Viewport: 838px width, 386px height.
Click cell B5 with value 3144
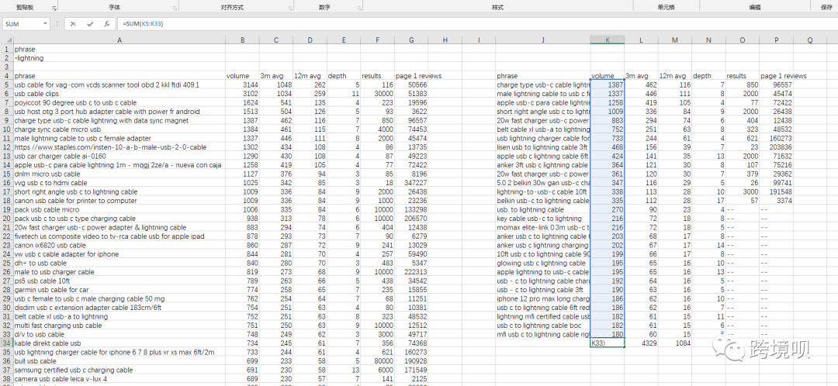point(242,85)
